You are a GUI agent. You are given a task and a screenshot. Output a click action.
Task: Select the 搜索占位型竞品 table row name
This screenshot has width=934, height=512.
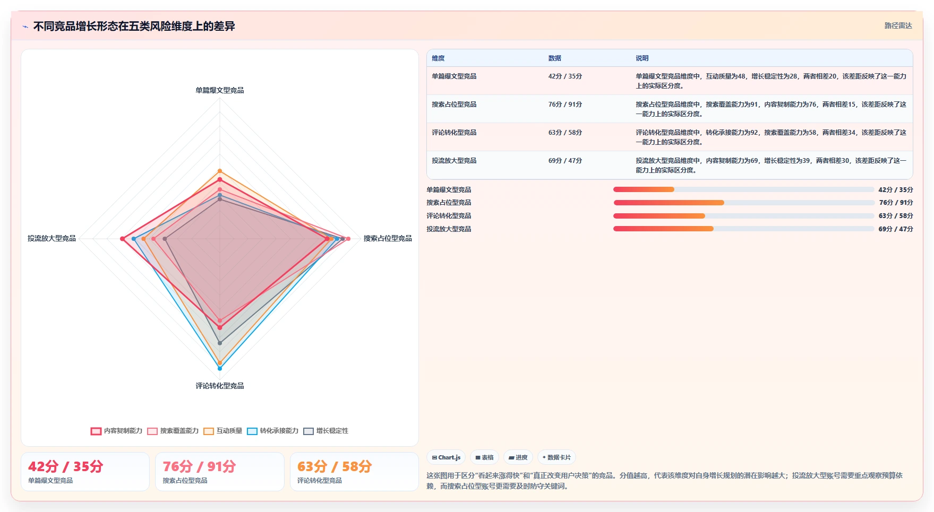tap(454, 105)
